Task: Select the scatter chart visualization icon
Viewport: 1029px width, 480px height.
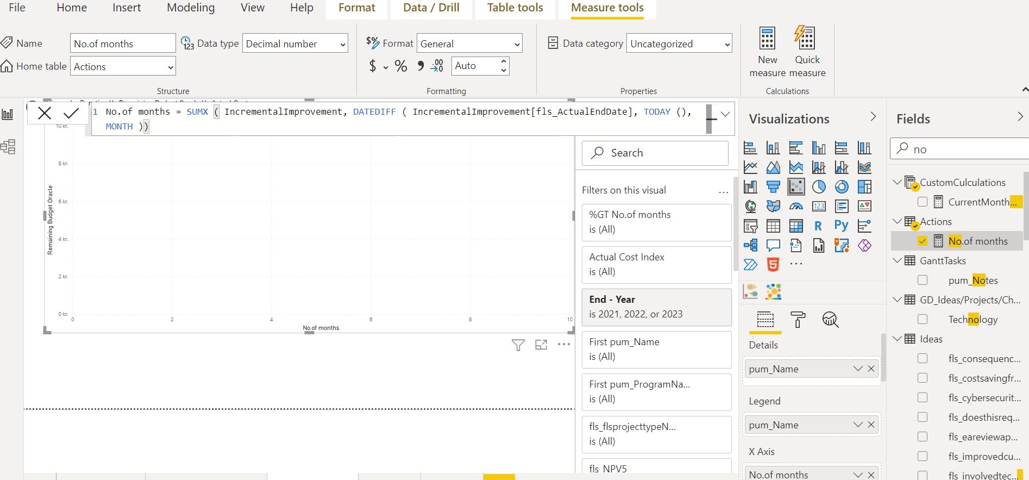Action: [x=796, y=186]
